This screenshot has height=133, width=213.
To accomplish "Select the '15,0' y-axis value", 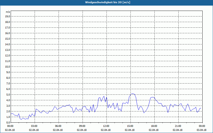I will coord(7,39).
